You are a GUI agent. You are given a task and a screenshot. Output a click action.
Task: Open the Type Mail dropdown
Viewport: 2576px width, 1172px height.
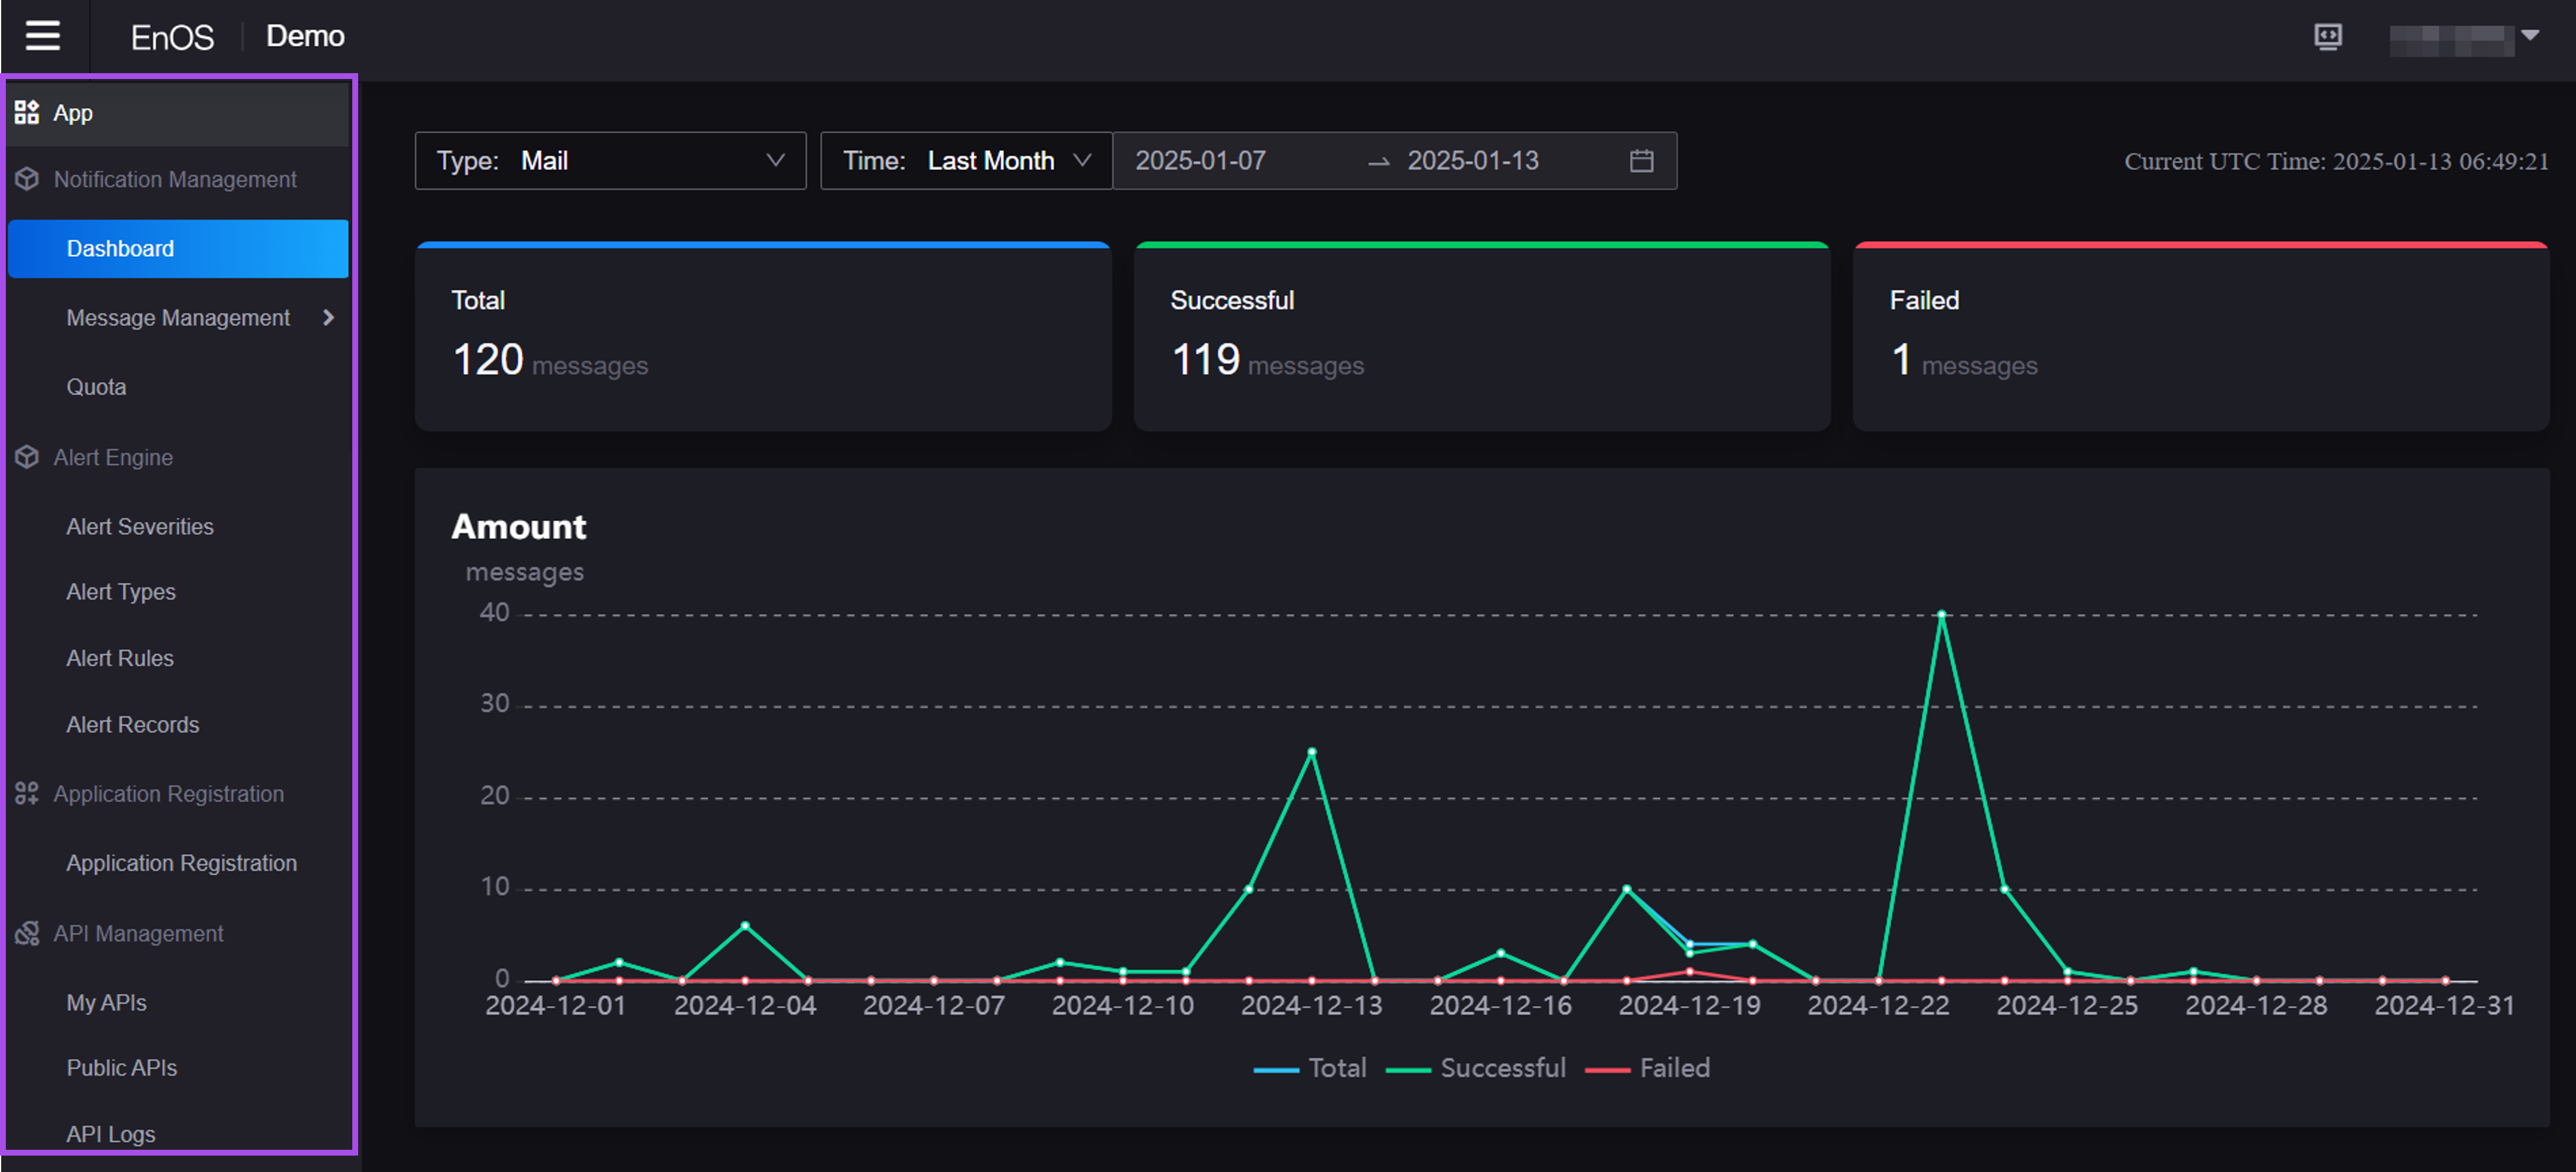(x=610, y=161)
